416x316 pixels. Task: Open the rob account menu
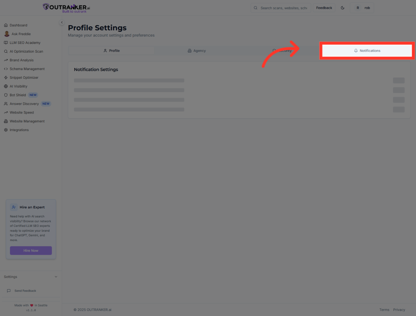point(362,8)
